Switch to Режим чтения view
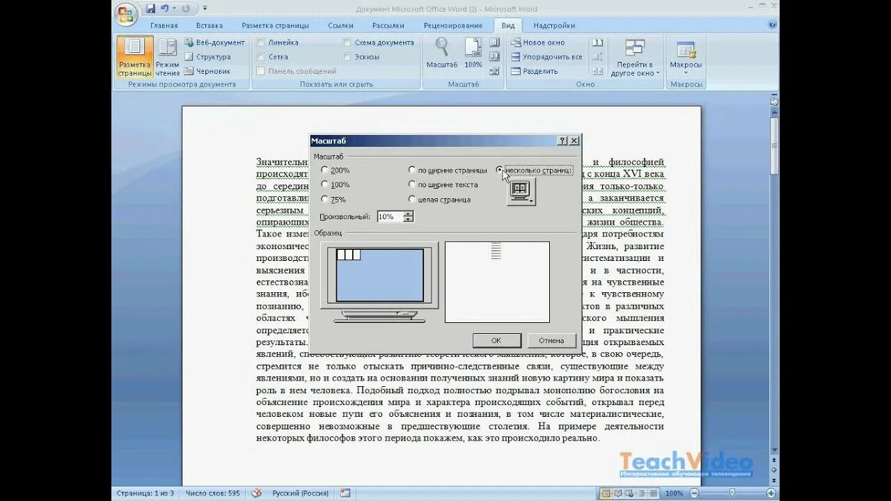 pyautogui.click(x=167, y=57)
